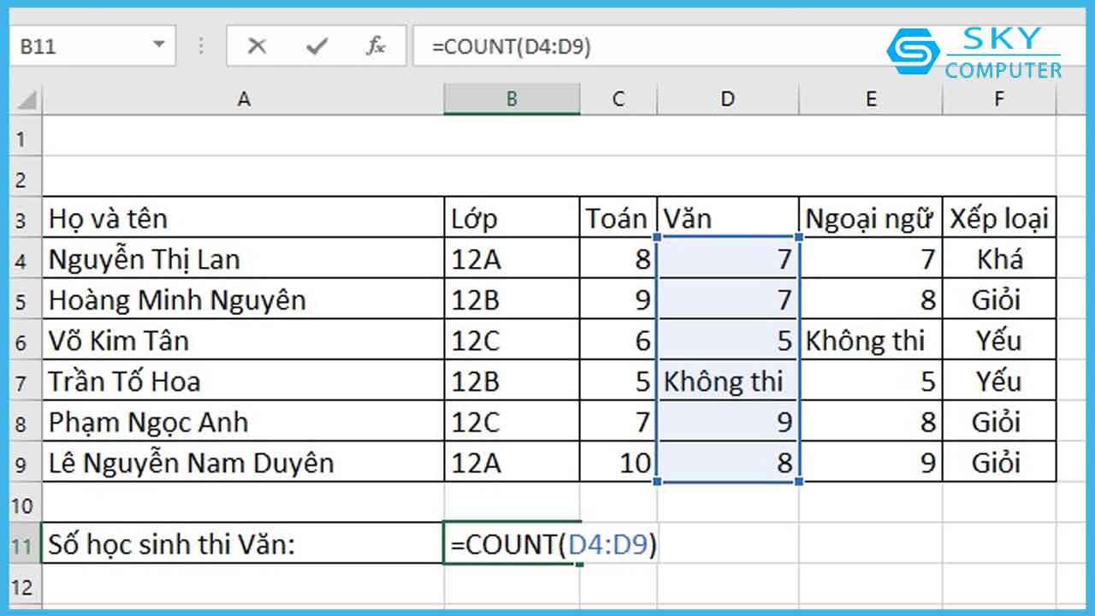Click the 'Văn' header cell

(727, 219)
